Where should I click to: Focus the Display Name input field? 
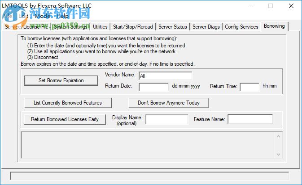pos(167,119)
